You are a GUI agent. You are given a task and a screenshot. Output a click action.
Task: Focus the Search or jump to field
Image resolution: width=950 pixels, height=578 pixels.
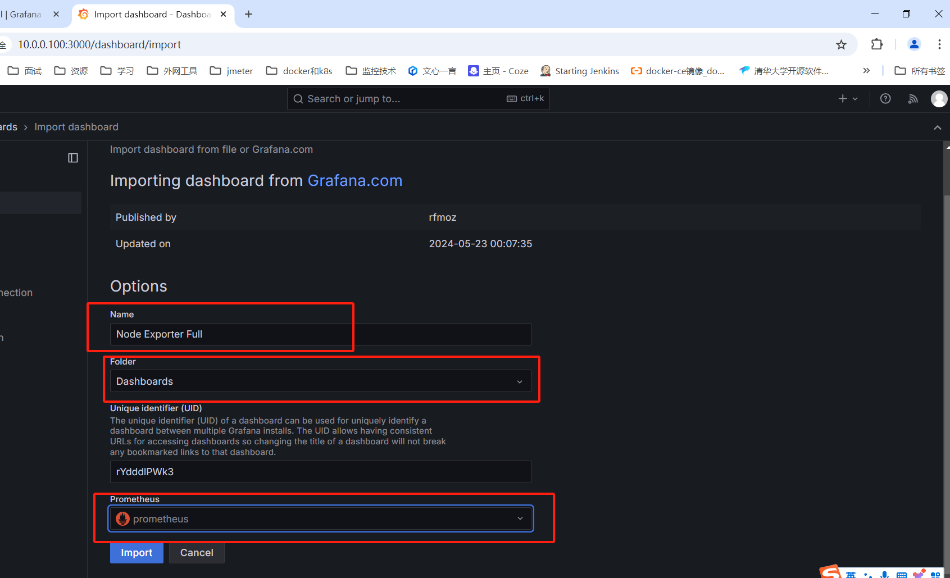(419, 99)
